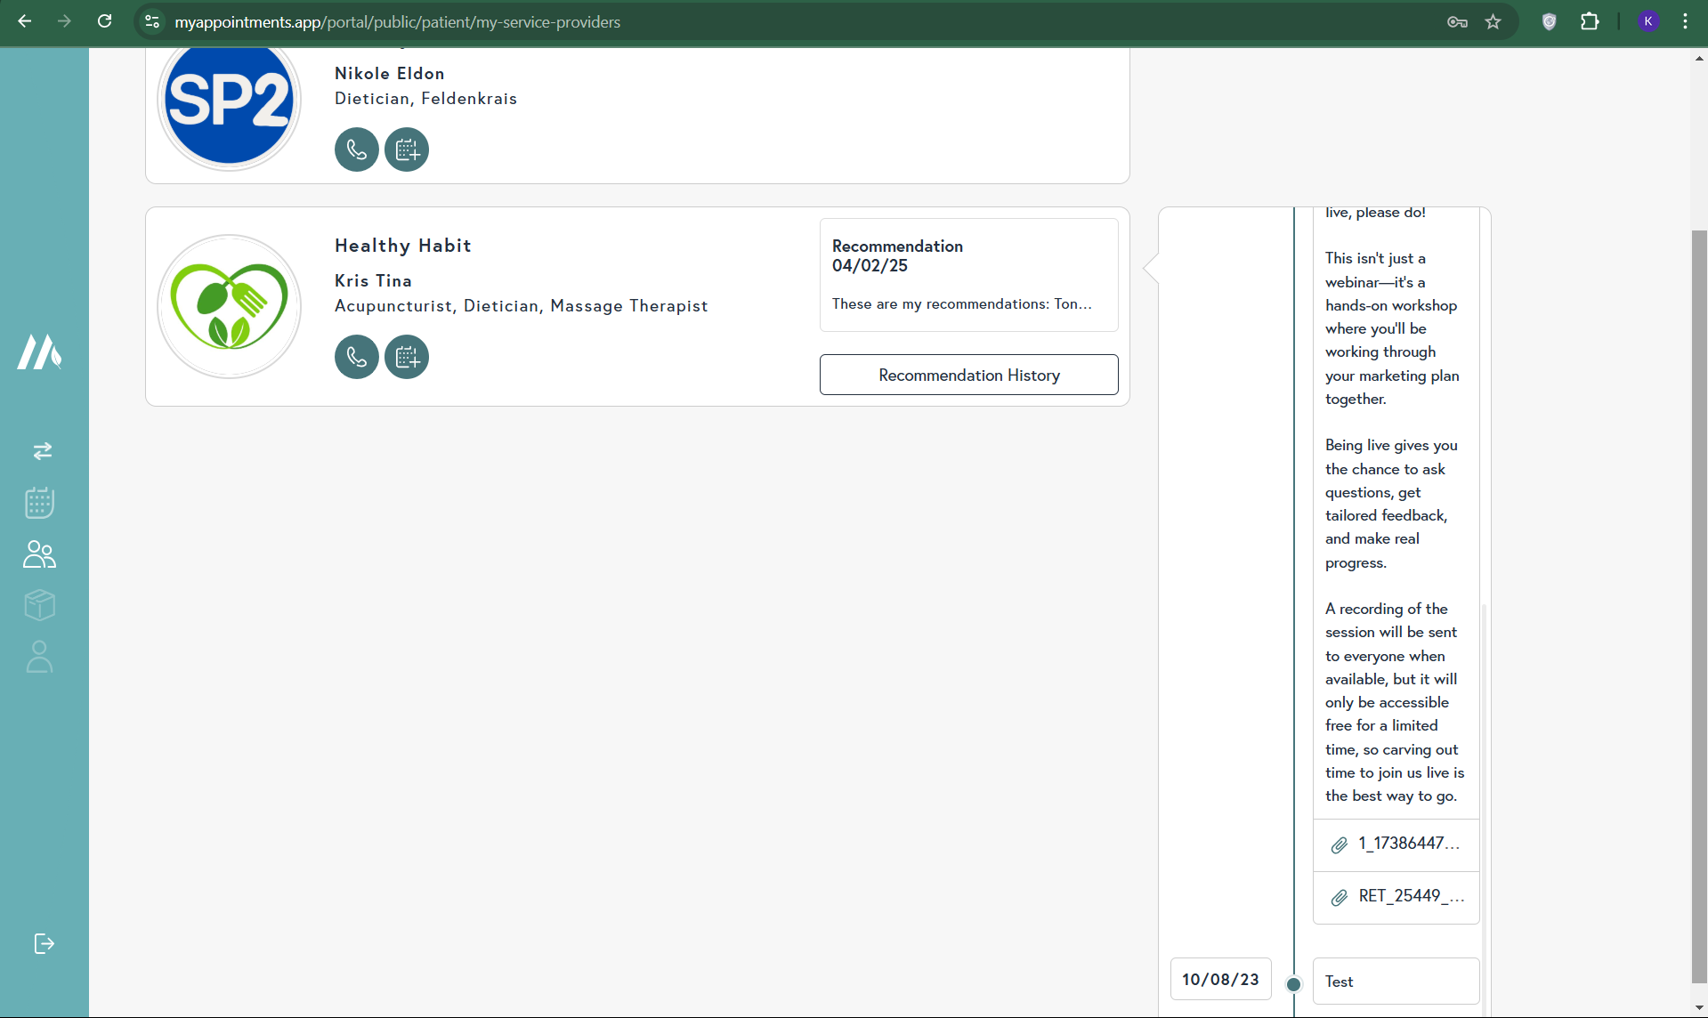Open the Recommendation 04/02/25 card
Viewport: 1708px width, 1018px height.
tap(968, 275)
